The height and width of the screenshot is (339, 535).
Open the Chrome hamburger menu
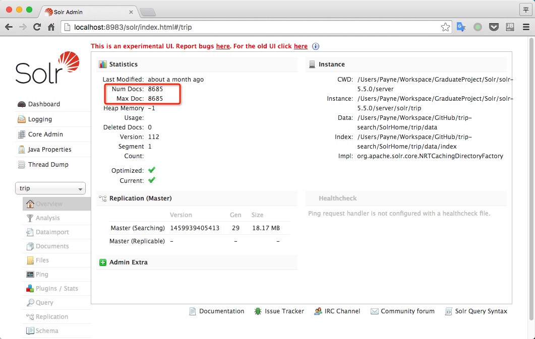coord(526,27)
